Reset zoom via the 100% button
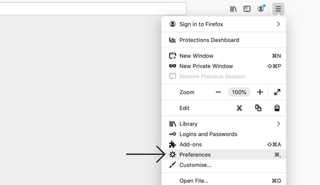The width and height of the screenshot is (320, 185). 239,92
